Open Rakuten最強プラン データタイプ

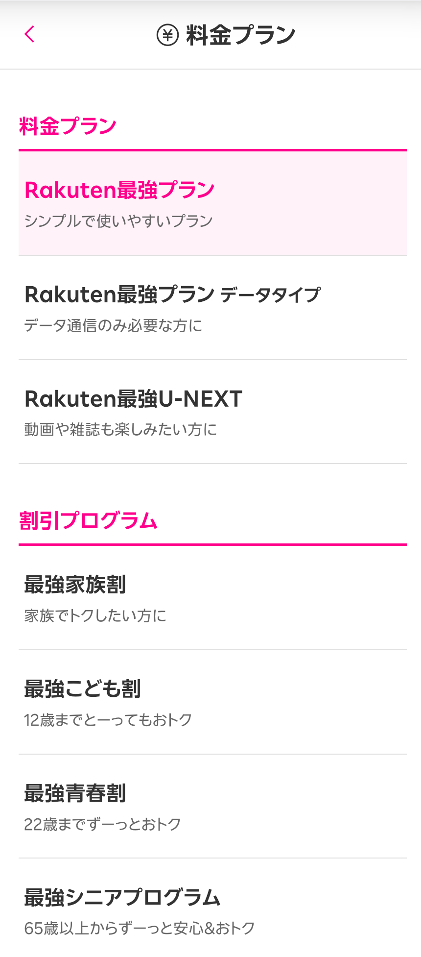coord(173,294)
